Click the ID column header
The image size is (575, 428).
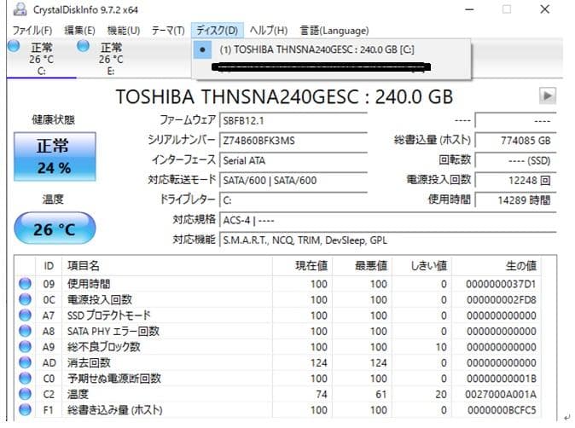pos(49,266)
